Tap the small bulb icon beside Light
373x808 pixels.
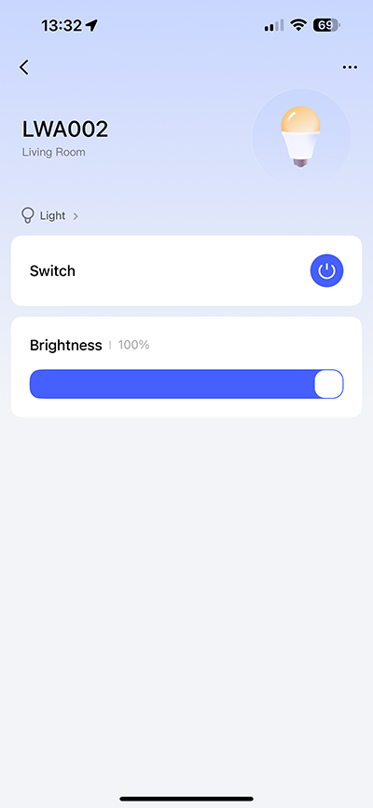click(x=28, y=215)
